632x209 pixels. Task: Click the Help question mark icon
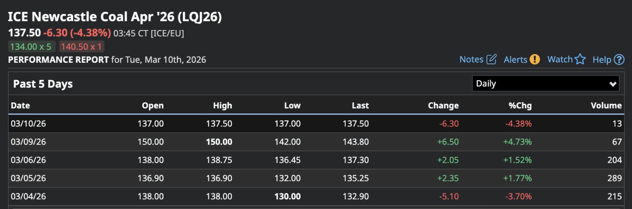[x=619, y=59]
